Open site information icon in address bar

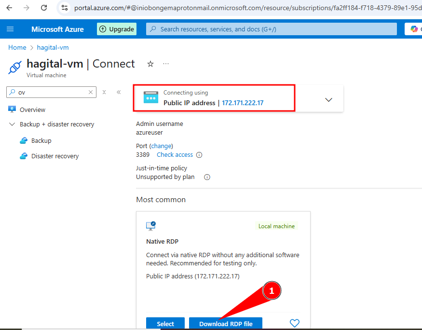(65, 8)
